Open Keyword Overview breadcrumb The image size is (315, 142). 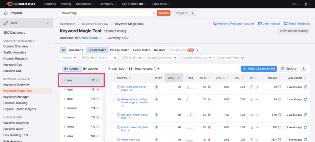coord(95,24)
